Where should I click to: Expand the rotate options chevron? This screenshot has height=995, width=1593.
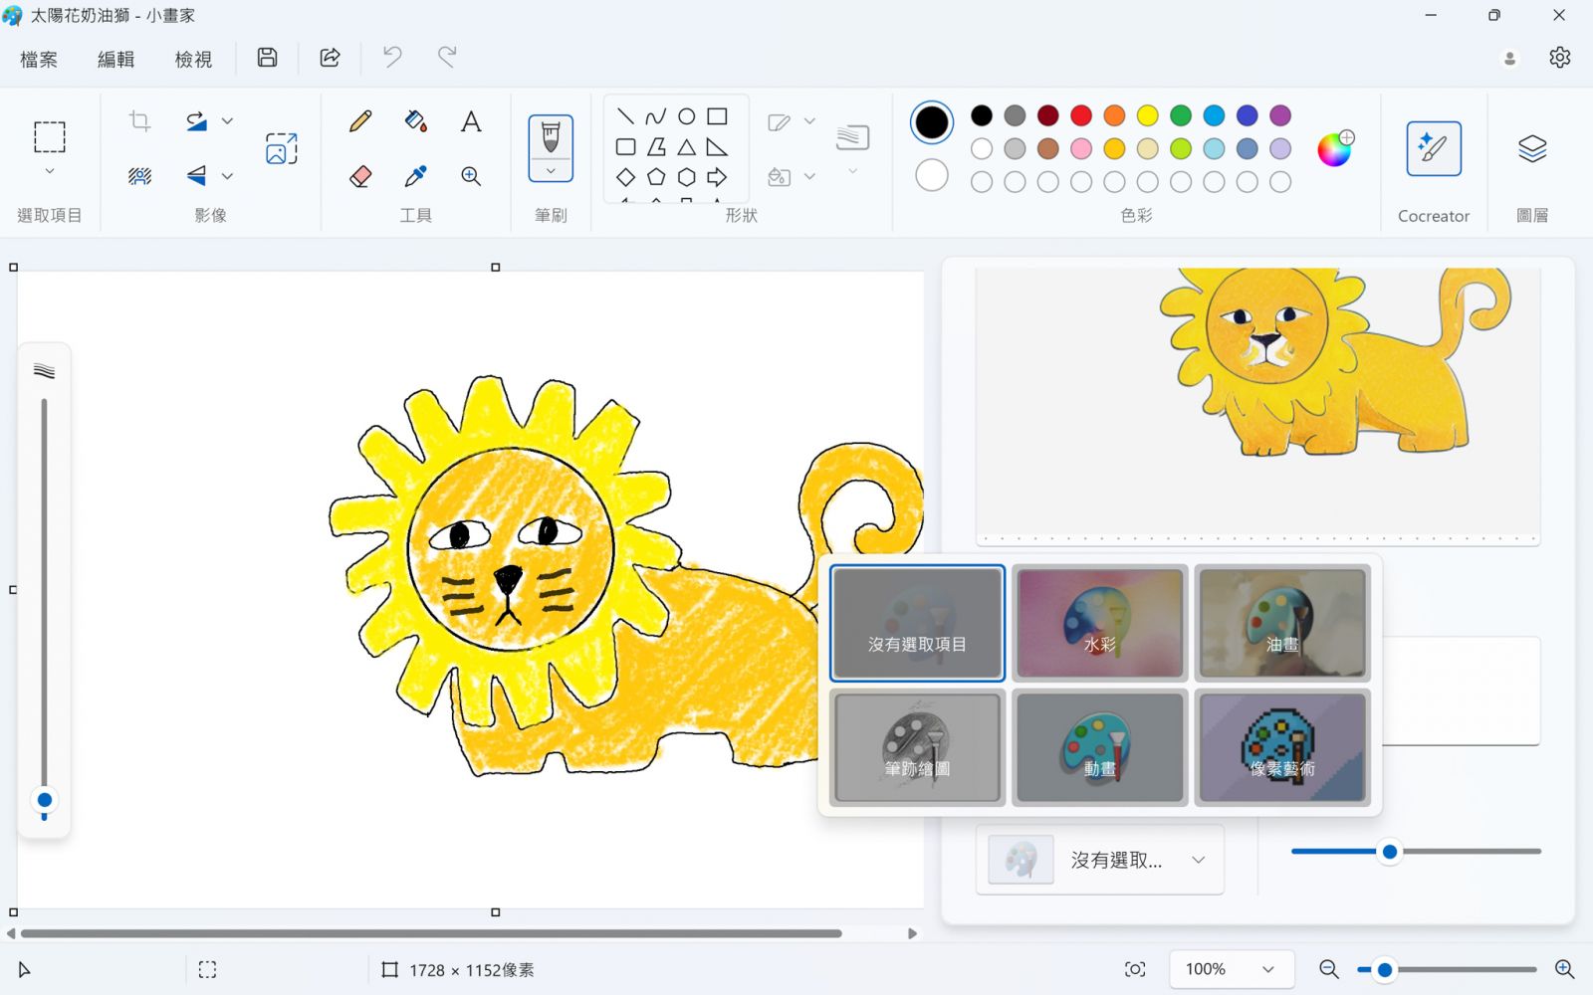click(227, 121)
